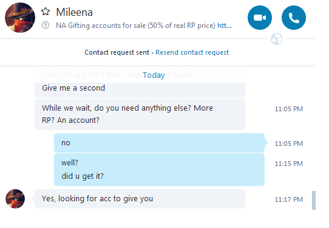Start a voice call with Mileena
The width and height of the screenshot is (329, 228).
coord(294,18)
